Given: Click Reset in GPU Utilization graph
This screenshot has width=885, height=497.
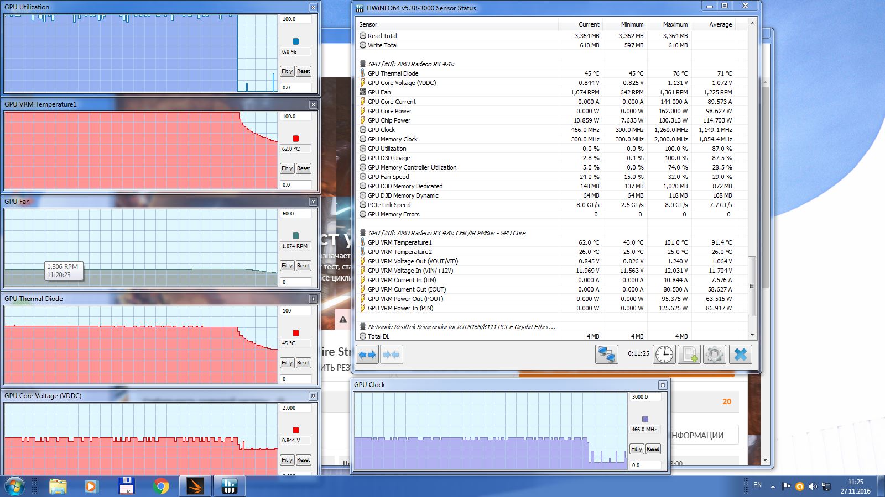Looking at the screenshot, I should [x=303, y=71].
